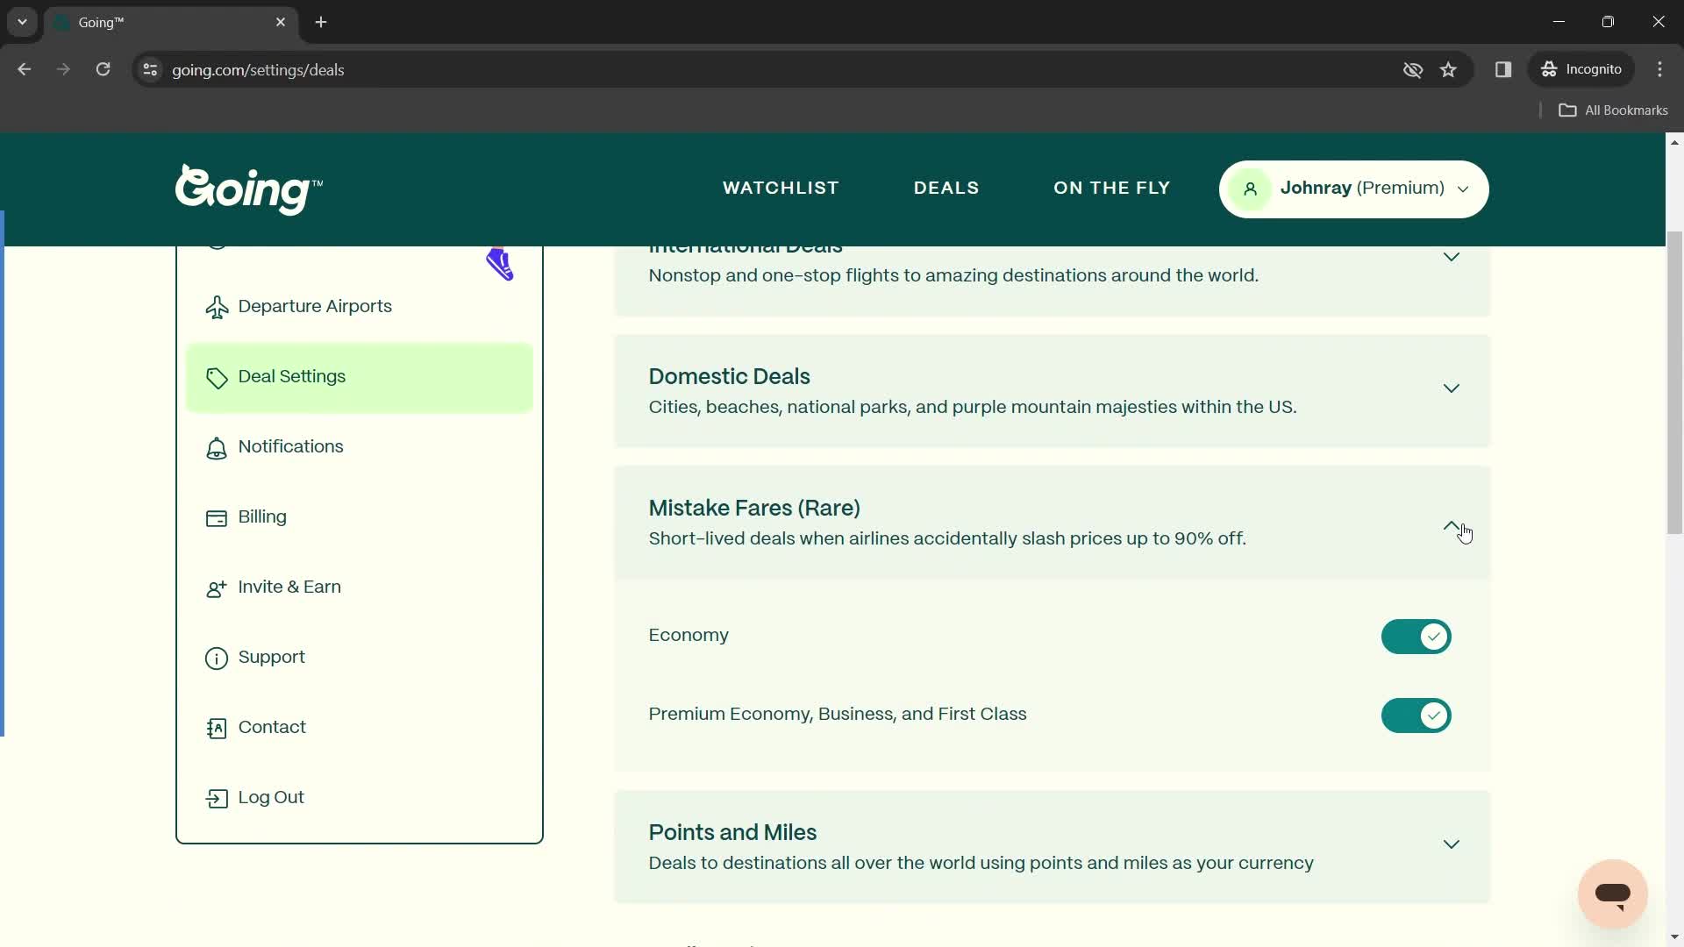This screenshot has width=1684, height=947.
Task: Open the tab search dropdown
Action: click(22, 22)
